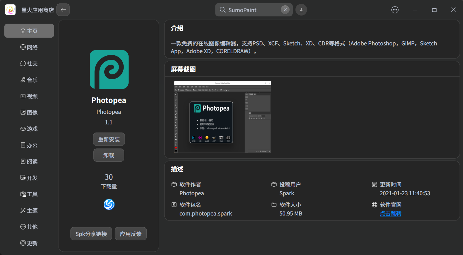The height and width of the screenshot is (255, 463).
Task: Browse the 音乐 (Music) section
Action: (29, 80)
